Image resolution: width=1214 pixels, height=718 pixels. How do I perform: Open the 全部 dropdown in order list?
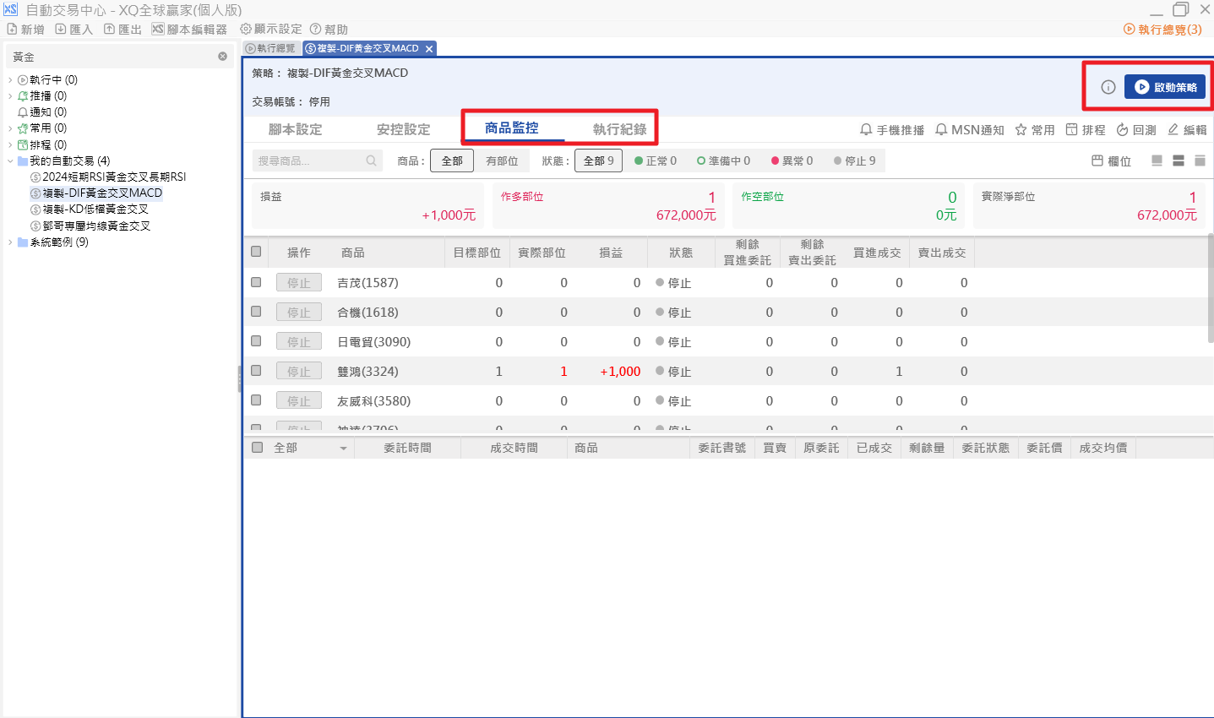(x=343, y=449)
